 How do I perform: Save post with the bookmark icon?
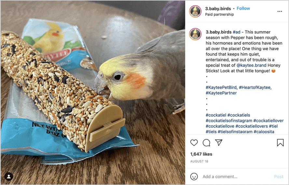[280, 143]
